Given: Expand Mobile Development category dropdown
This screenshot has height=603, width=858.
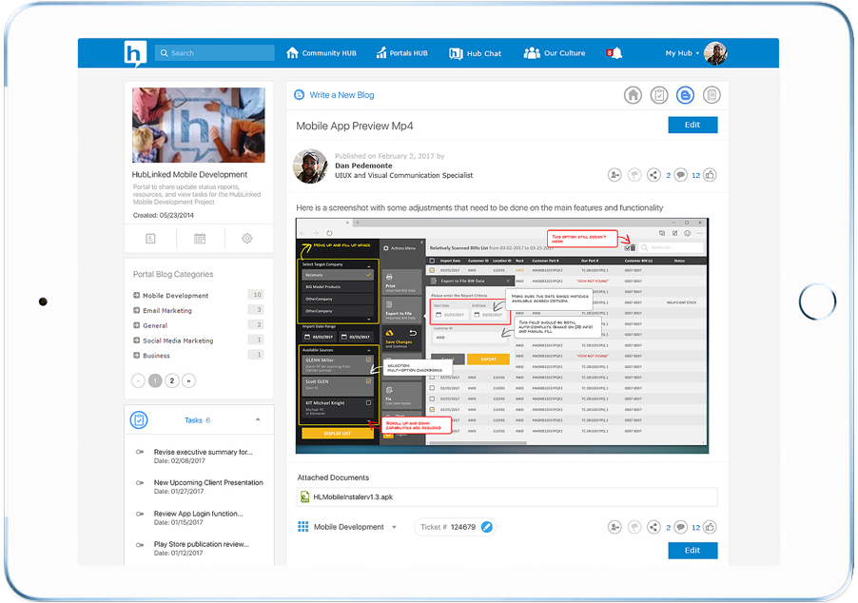Looking at the screenshot, I should point(394,528).
